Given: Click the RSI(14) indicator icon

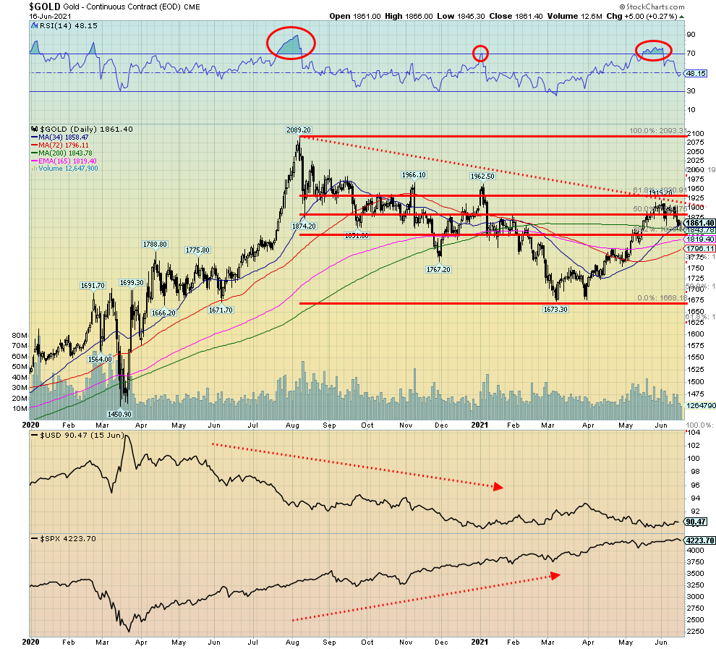Looking at the screenshot, I should pos(33,25).
